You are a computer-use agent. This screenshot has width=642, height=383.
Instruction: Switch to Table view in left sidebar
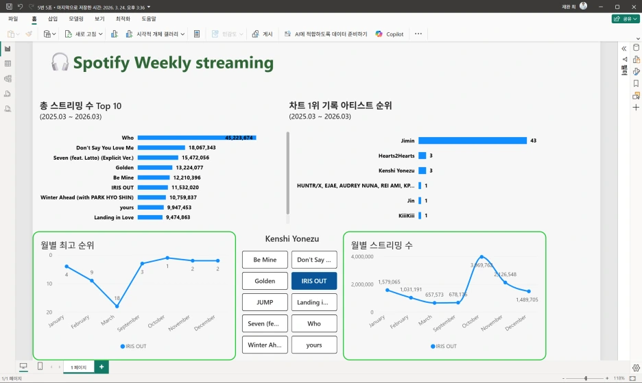[x=8, y=64]
